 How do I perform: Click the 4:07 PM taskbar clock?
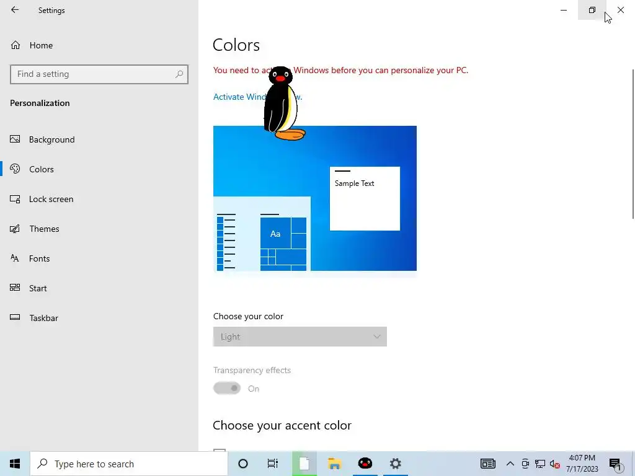(582, 464)
